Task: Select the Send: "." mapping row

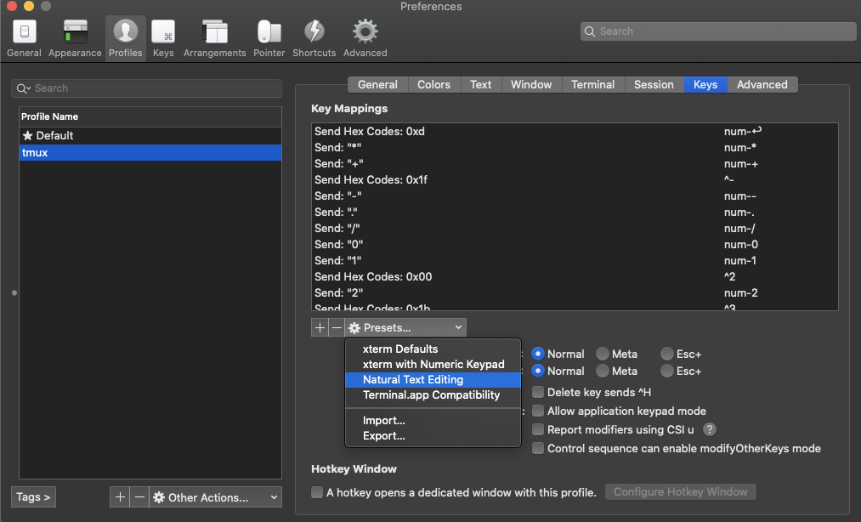Action: tap(575, 212)
